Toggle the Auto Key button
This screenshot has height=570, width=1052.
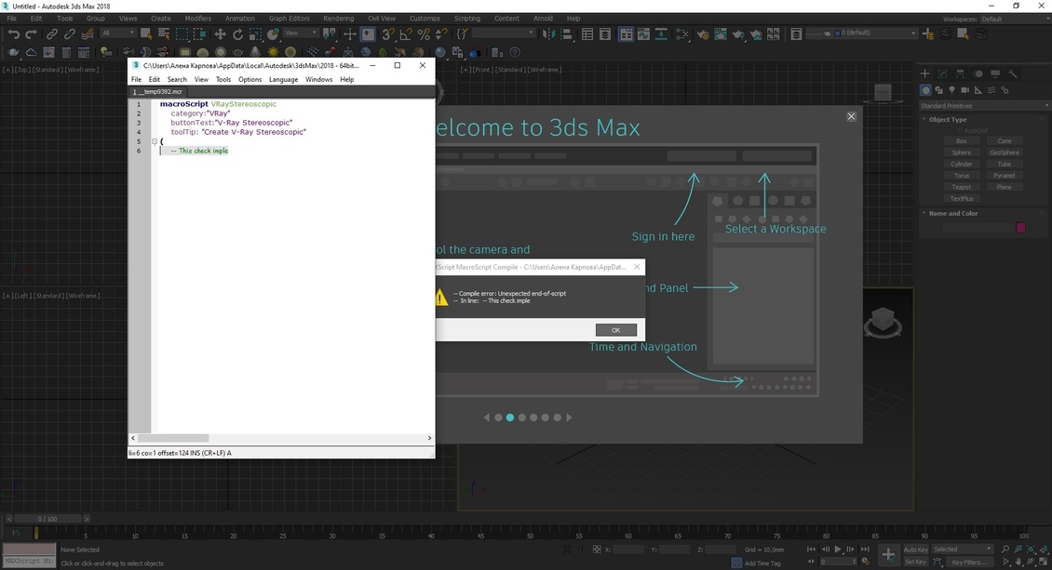click(916, 550)
